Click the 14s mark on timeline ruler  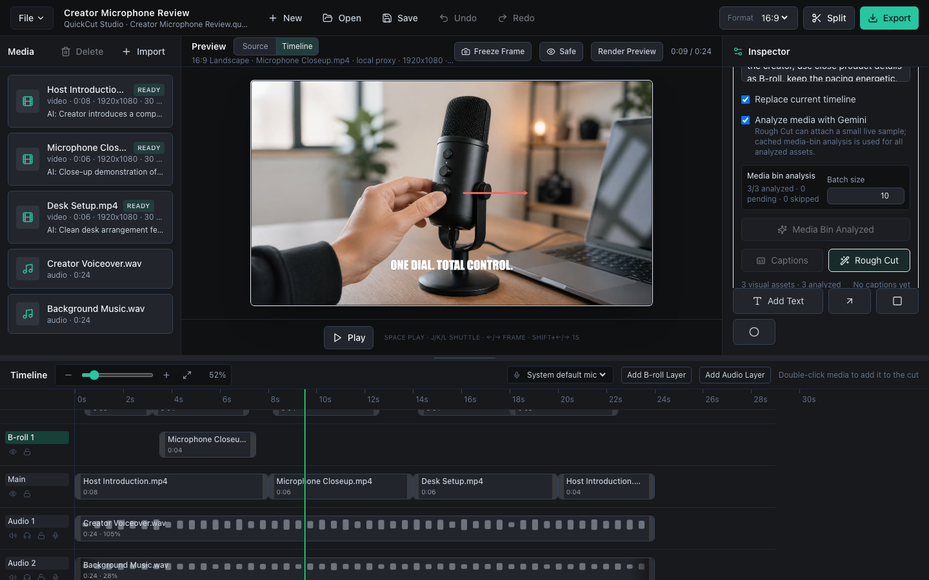(422, 400)
